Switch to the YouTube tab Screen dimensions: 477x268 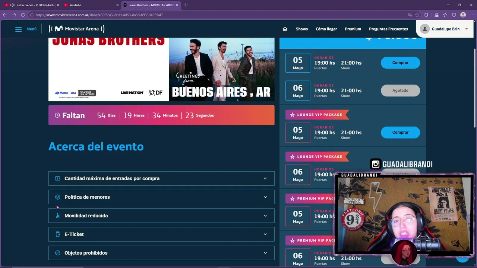click(91, 5)
